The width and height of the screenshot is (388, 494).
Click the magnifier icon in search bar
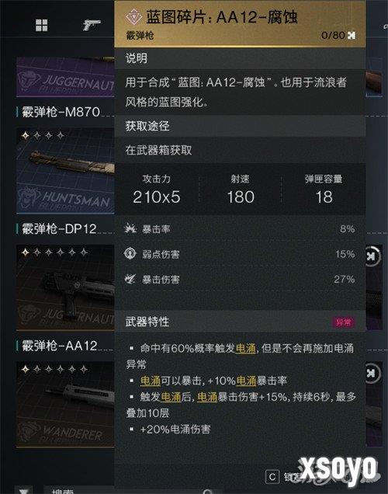point(208,492)
